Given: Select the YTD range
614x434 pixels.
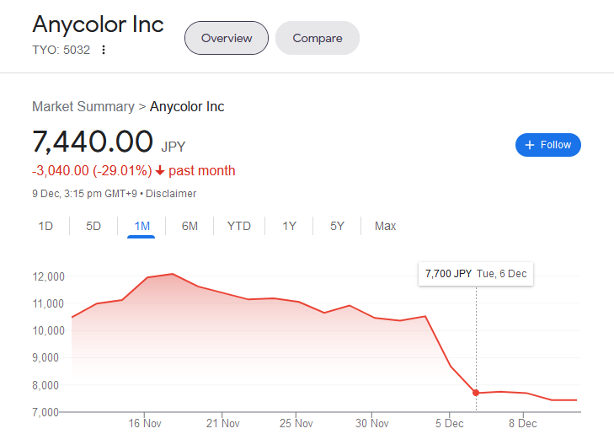Looking at the screenshot, I should (x=239, y=226).
